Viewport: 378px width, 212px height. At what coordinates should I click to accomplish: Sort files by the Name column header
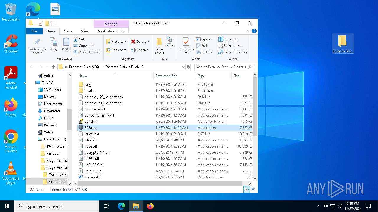click(115, 76)
